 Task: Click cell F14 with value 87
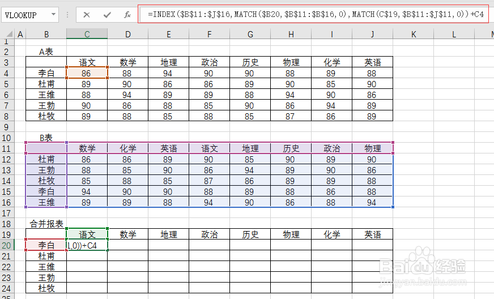[x=210, y=181]
